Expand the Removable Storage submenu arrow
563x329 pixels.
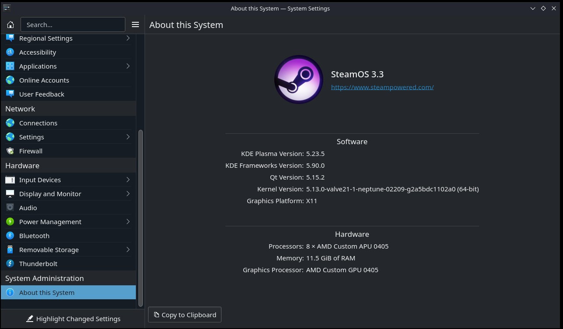(x=128, y=249)
